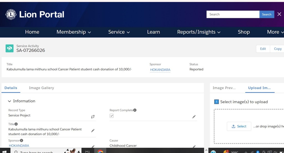The width and height of the screenshot is (284, 153).
Task: Open the Upload Images tab
Action: pos(260,88)
